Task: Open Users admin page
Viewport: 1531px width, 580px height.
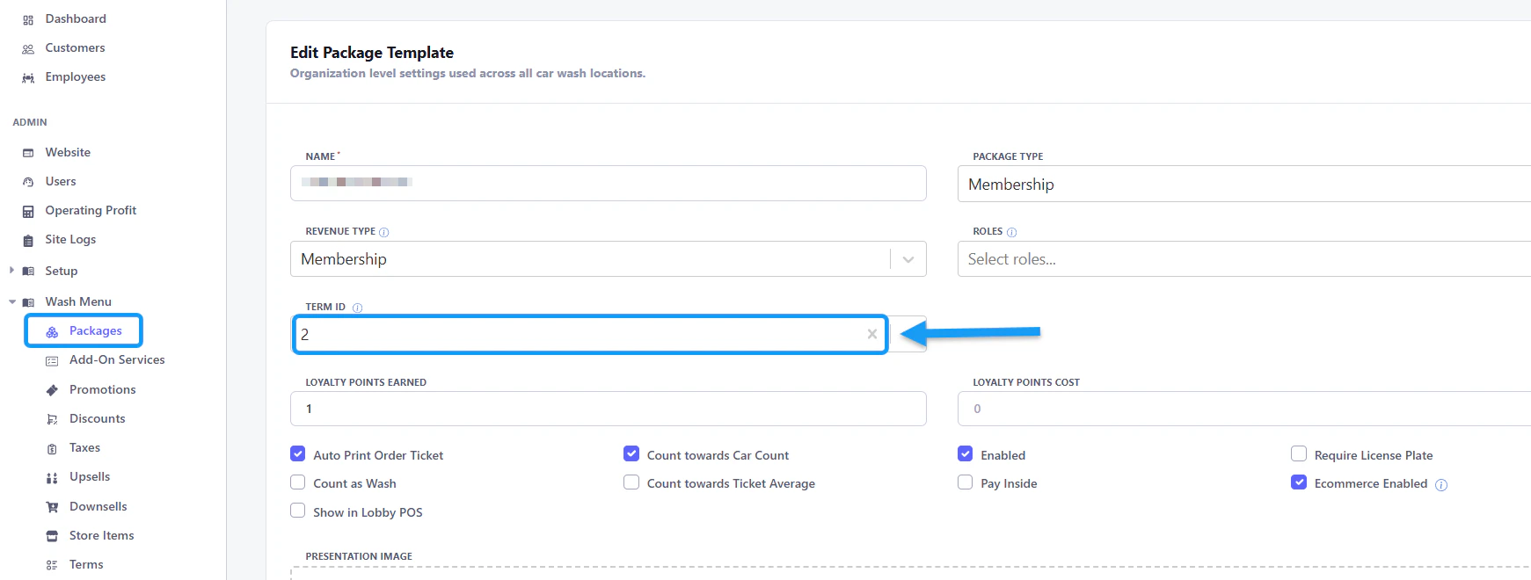Action: point(61,182)
